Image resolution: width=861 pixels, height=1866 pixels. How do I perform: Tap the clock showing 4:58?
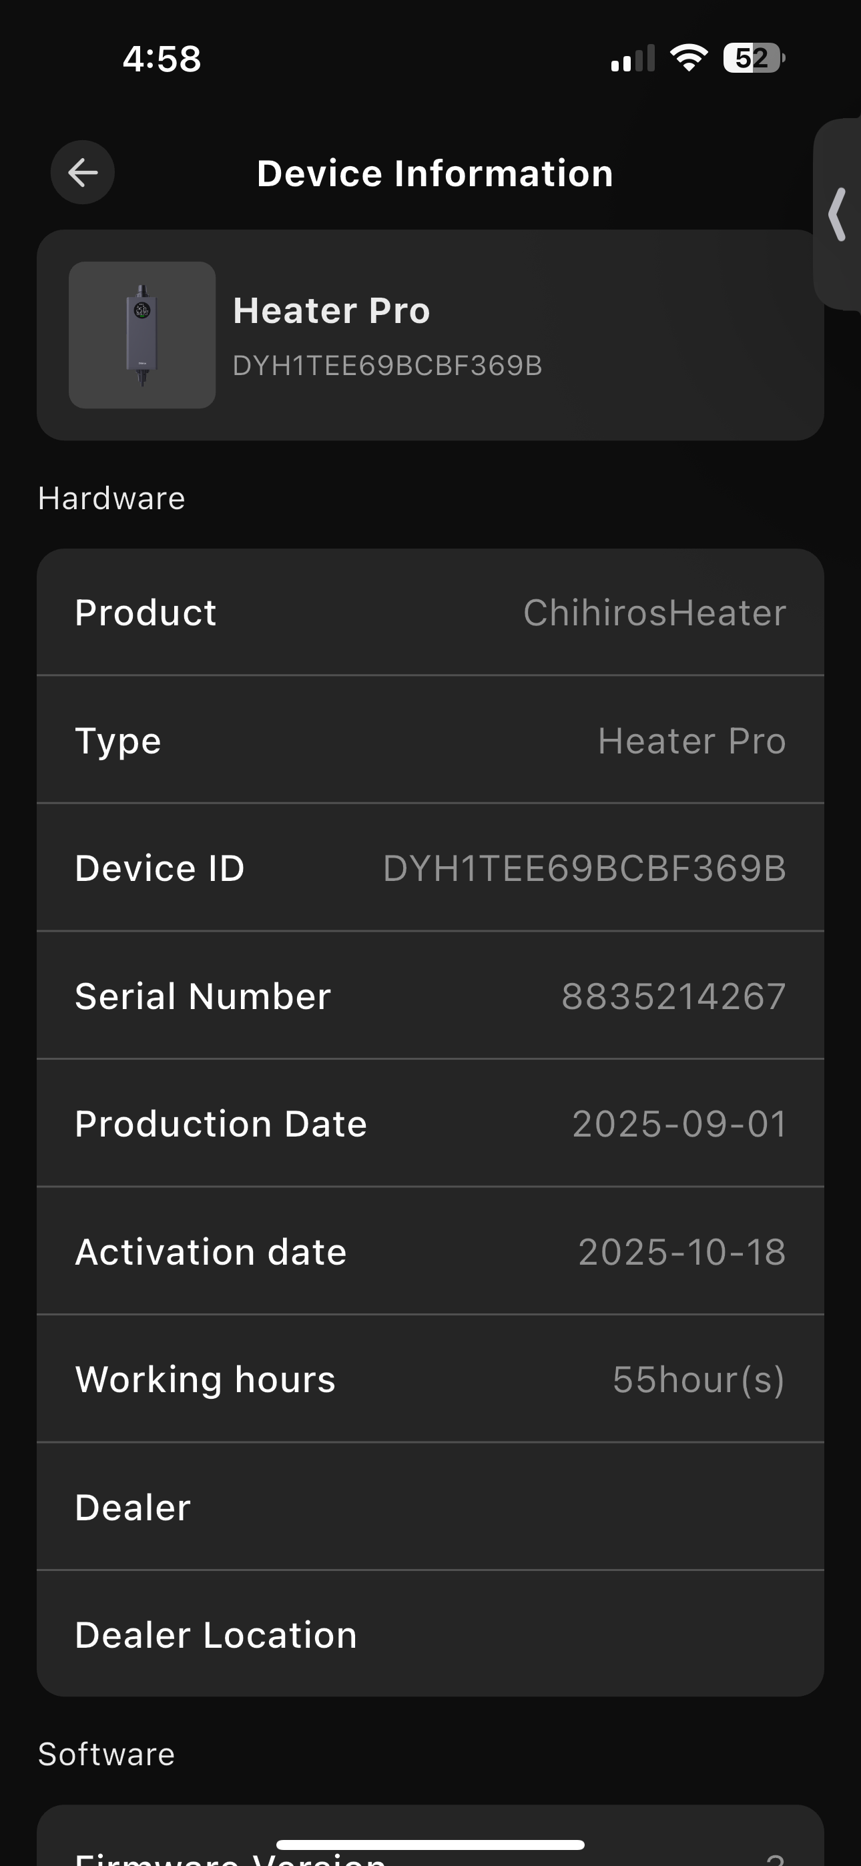(x=162, y=59)
